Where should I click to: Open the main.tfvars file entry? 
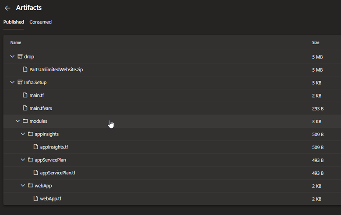coord(41,108)
